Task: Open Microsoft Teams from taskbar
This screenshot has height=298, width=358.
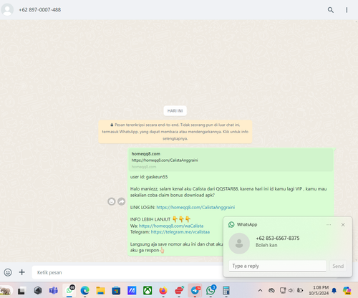Action: (54, 291)
